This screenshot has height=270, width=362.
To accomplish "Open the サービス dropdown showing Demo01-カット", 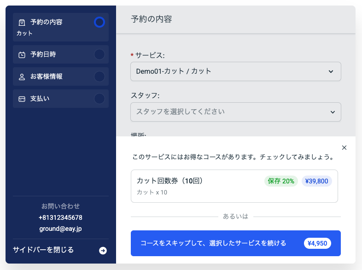I will pos(235,71).
